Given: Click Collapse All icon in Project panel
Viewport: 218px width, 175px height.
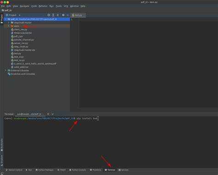Looking at the screenshot, I should click(x=57, y=15).
